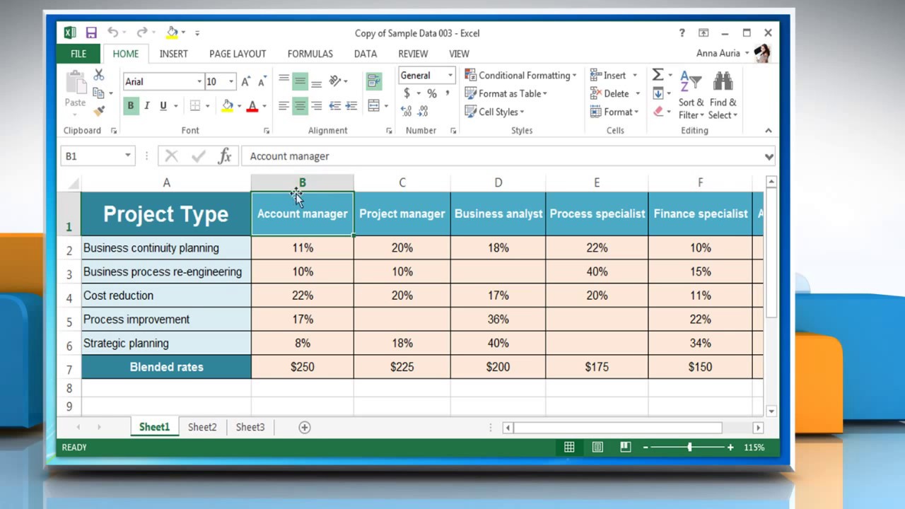Screen dimensions: 905x509
Task: Open Anna Auria account menu
Action: [x=723, y=54]
